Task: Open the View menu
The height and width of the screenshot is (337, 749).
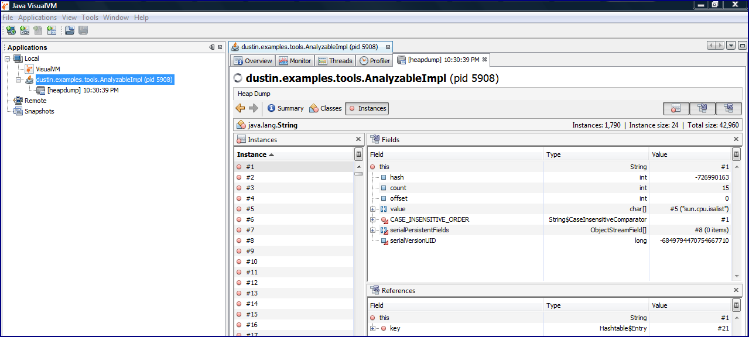Action: coord(69,18)
